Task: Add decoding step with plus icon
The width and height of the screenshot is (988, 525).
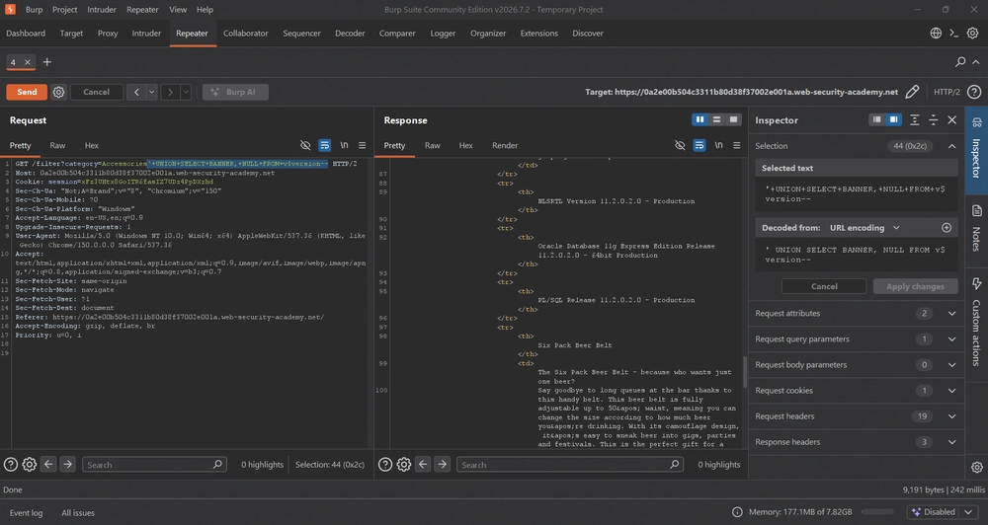Action: [x=947, y=228]
